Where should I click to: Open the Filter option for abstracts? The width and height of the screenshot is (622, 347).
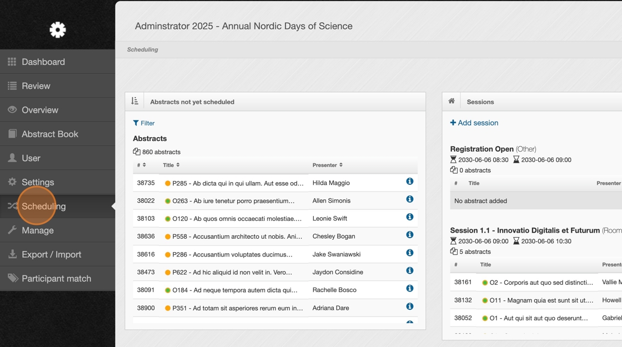[x=144, y=123]
